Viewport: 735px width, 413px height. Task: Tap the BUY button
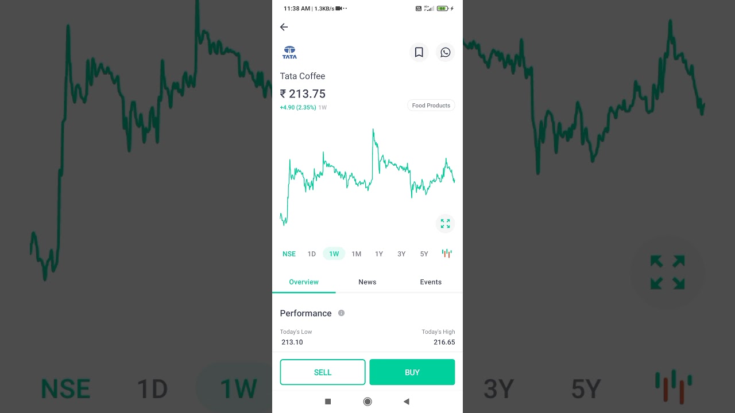412,372
